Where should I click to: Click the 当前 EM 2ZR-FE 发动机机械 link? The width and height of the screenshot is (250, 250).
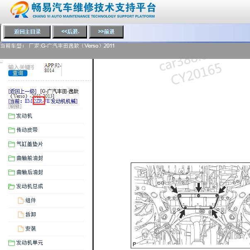click(43, 101)
